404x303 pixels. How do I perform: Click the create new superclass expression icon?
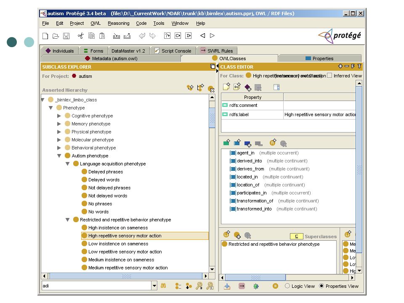226,234
